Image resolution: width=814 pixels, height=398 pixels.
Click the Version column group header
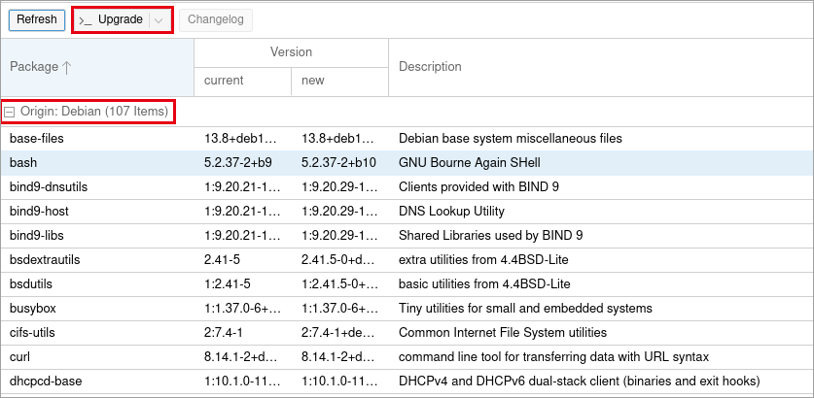click(x=291, y=52)
